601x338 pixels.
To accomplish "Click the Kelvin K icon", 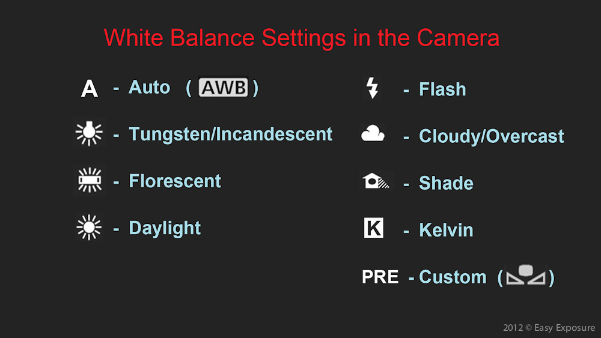I will click(x=373, y=228).
